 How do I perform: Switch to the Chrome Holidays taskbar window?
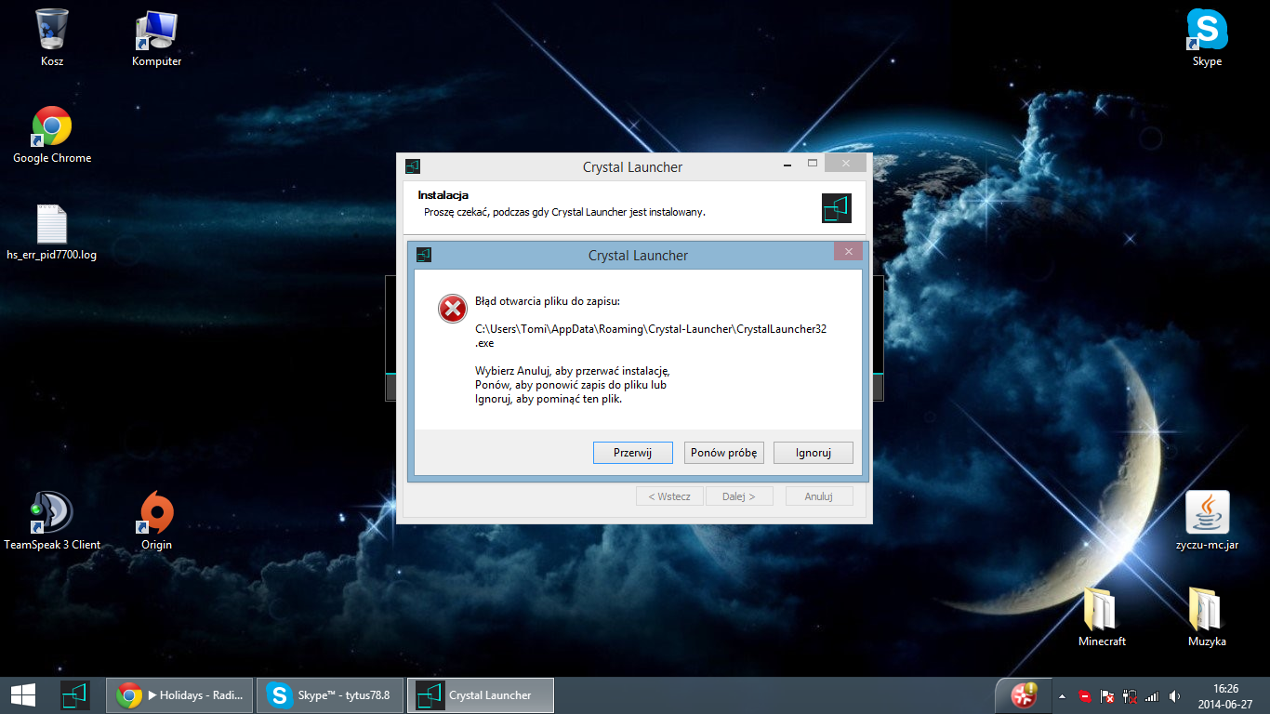pos(179,695)
